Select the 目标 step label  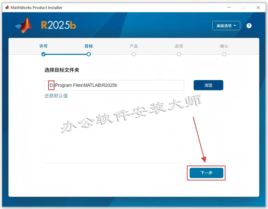[89, 46]
